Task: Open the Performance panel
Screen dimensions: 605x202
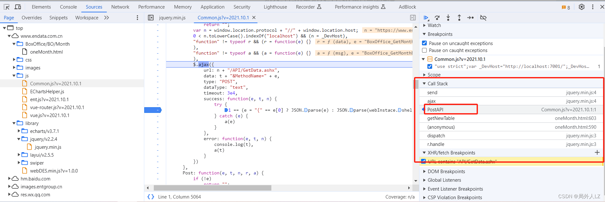Action: (x=151, y=7)
